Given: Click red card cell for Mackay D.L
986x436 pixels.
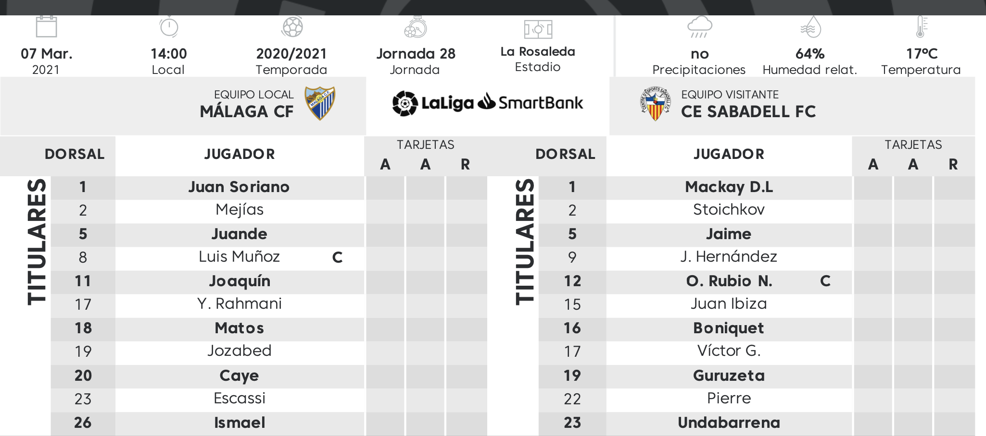Looking at the screenshot, I should (x=954, y=188).
